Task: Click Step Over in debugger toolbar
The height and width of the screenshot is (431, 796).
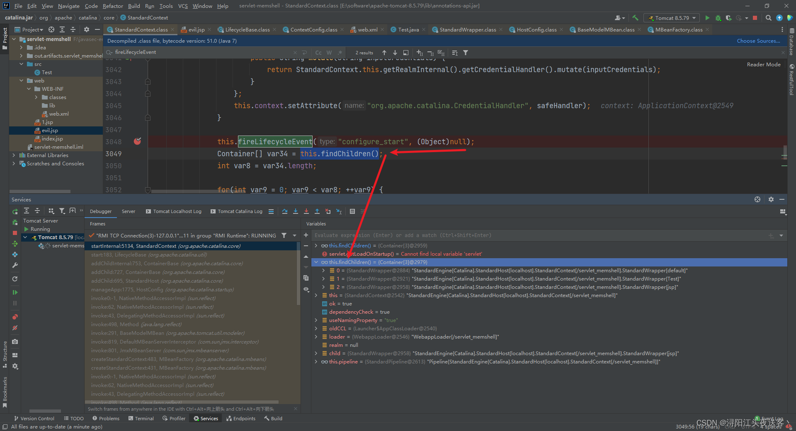Action: [x=285, y=211]
